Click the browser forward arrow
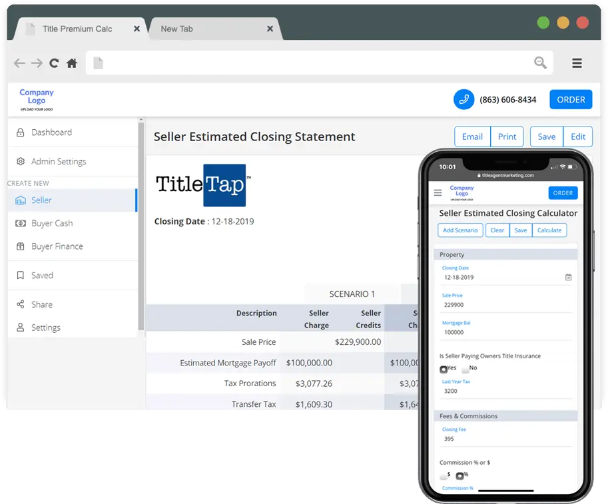 pyautogui.click(x=37, y=63)
